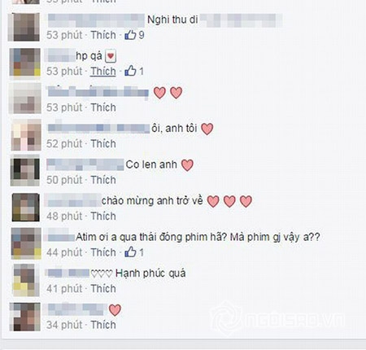Click heart emoji after 'ôi, anh tôi'
366x350 pixels.
(207, 129)
